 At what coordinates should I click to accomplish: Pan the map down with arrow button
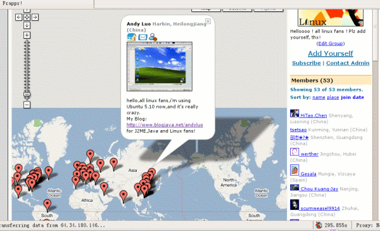(x=27, y=25)
